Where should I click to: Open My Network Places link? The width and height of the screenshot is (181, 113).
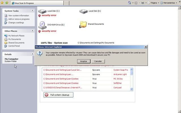[x=16, y=36]
